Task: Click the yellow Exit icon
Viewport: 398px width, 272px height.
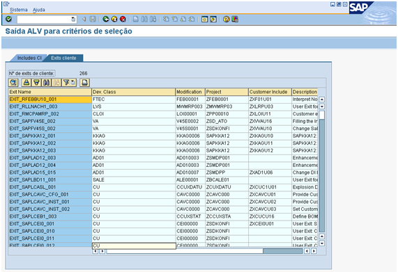Action: coord(114,19)
